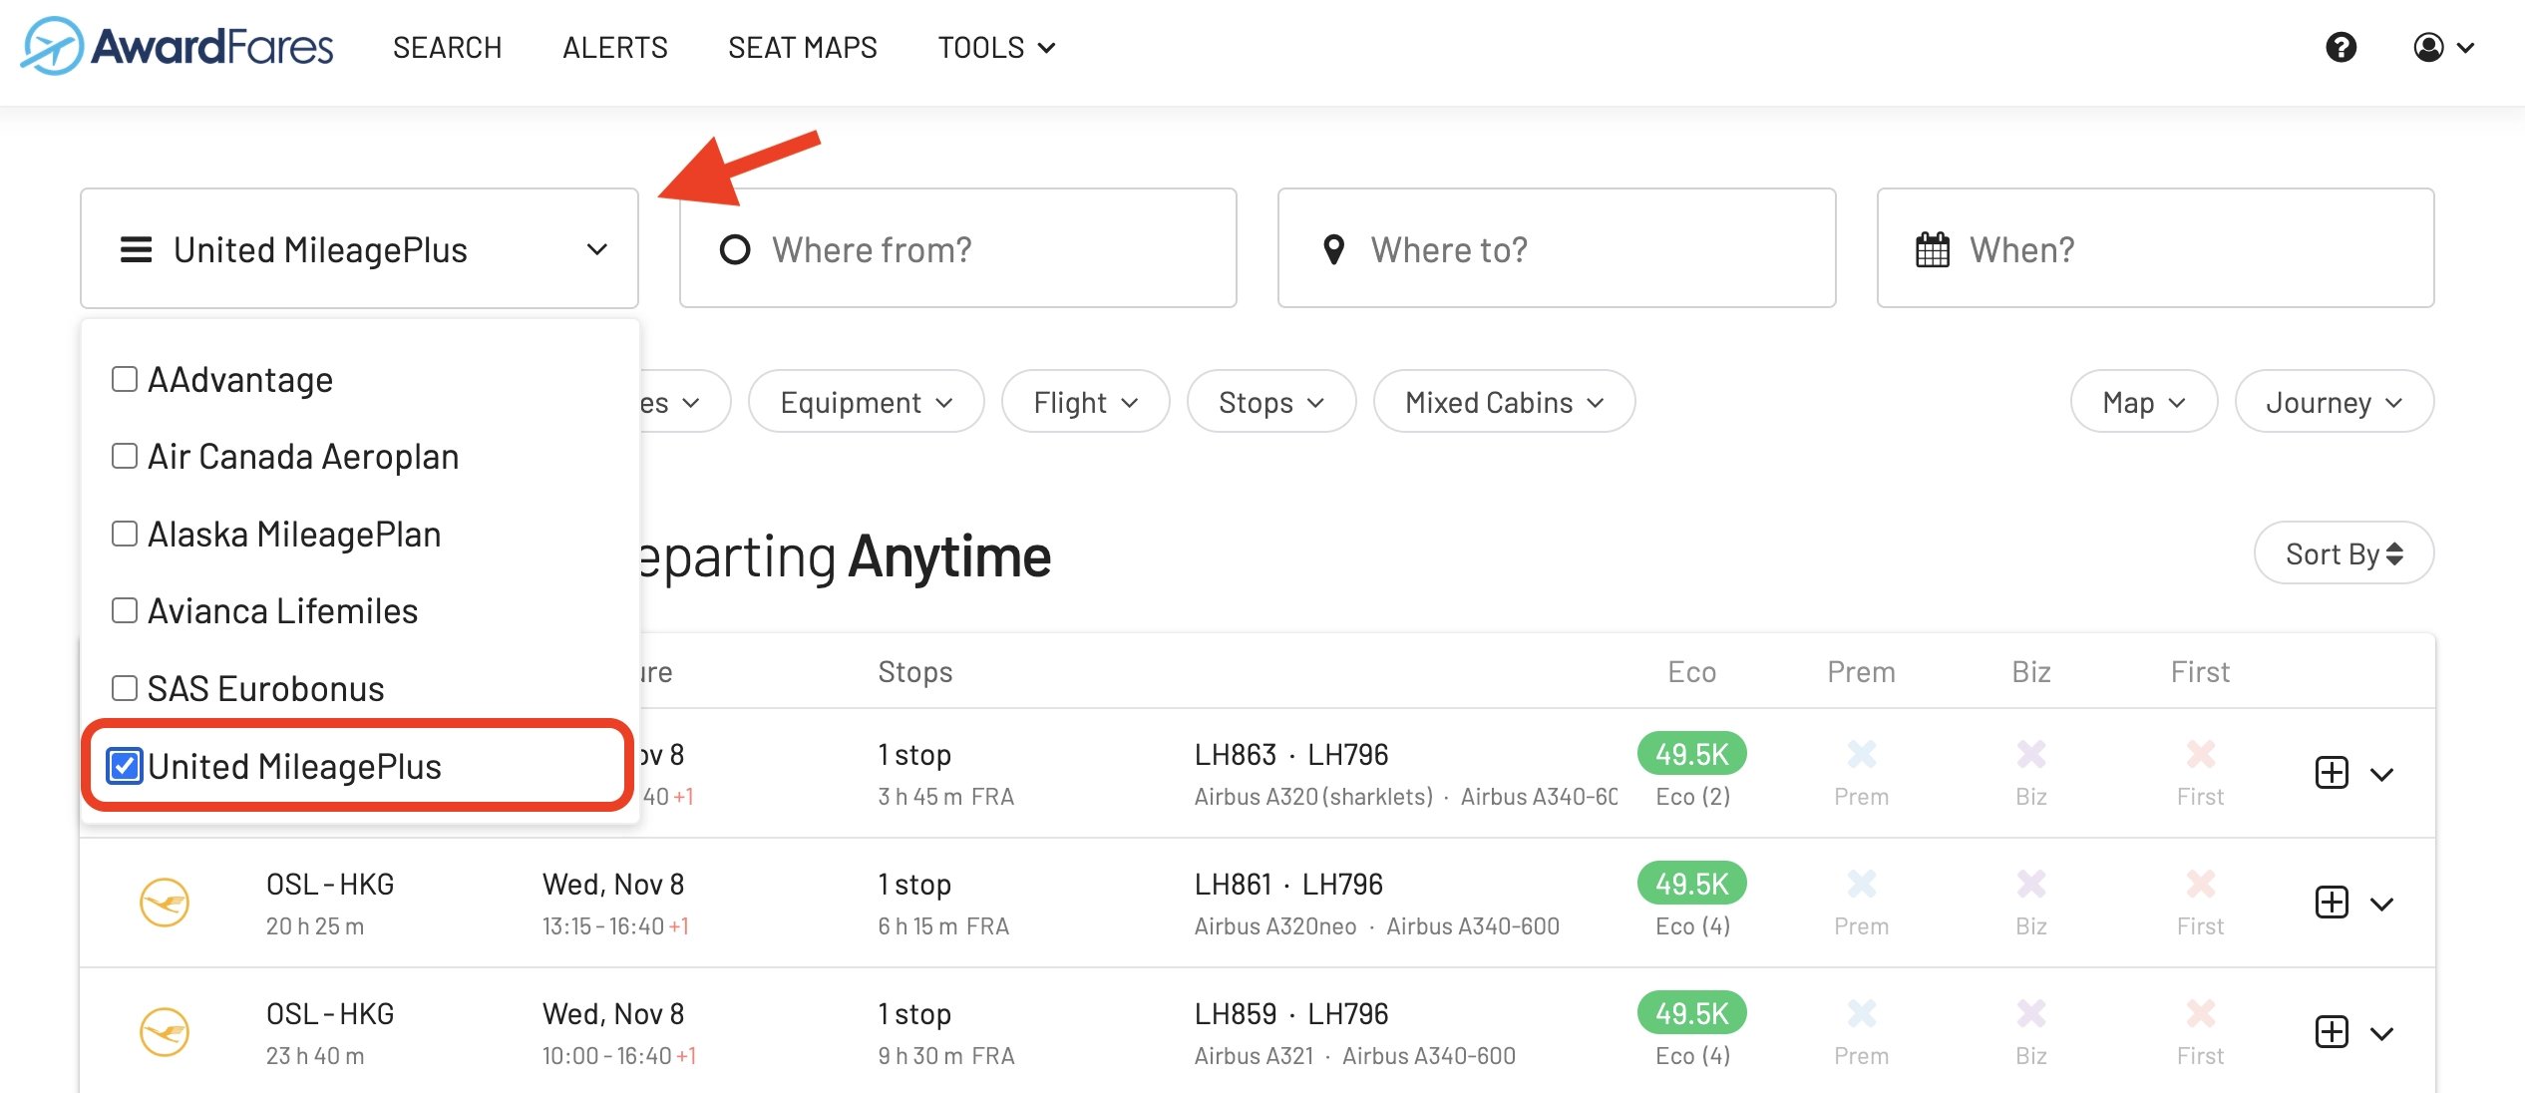2525x1093 pixels.
Task: Click Biz unavailable X on LH859 row
Action: [2031, 1013]
